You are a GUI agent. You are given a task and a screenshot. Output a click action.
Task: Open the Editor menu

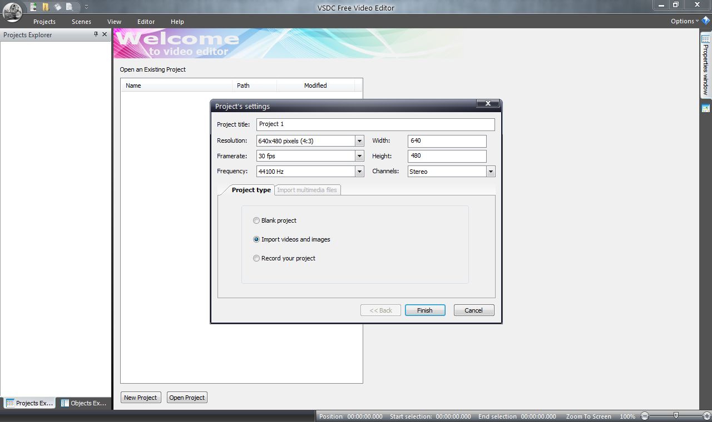(x=146, y=22)
